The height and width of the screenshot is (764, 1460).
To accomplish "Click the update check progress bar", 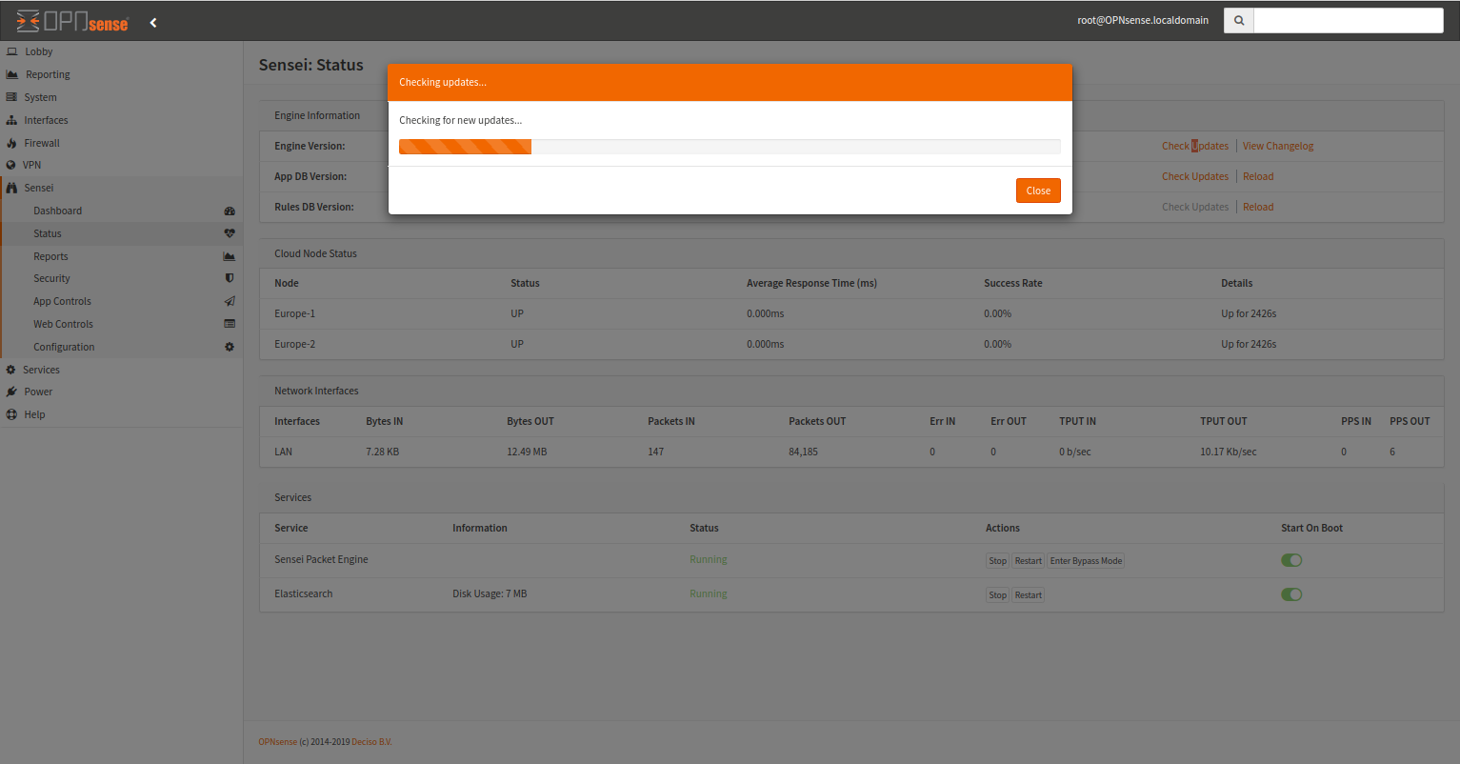I will pos(729,147).
